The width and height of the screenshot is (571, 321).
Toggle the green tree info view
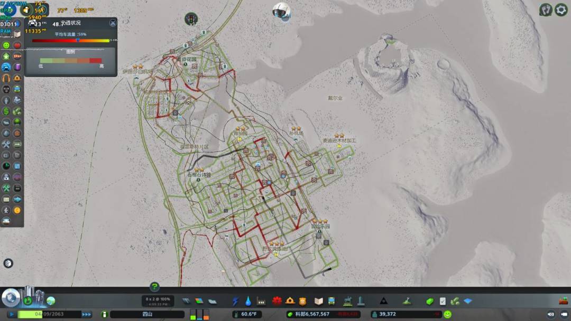pyautogui.click(x=17, y=122)
